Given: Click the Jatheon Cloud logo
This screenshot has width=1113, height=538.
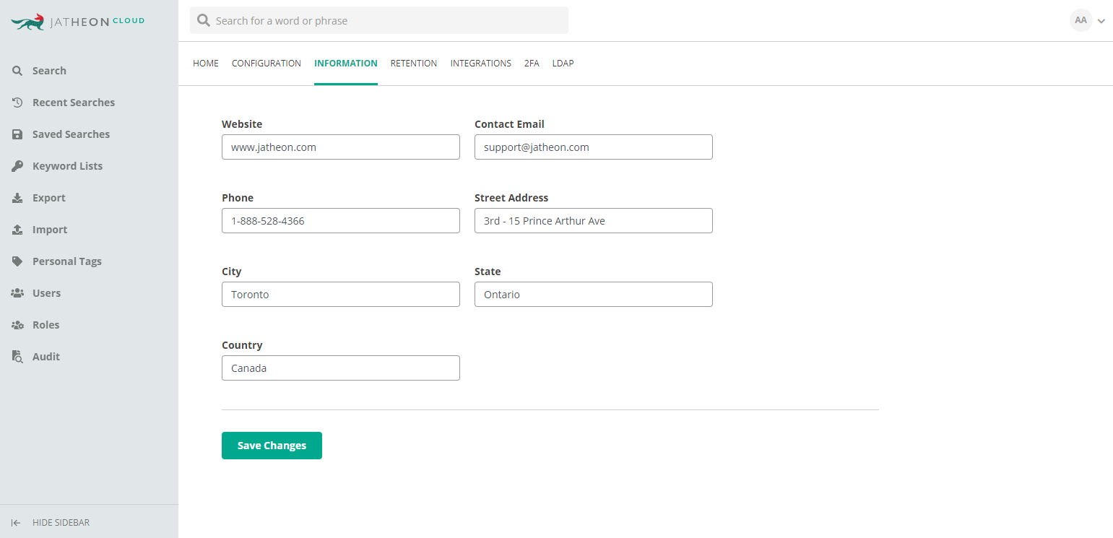Looking at the screenshot, I should click(78, 22).
